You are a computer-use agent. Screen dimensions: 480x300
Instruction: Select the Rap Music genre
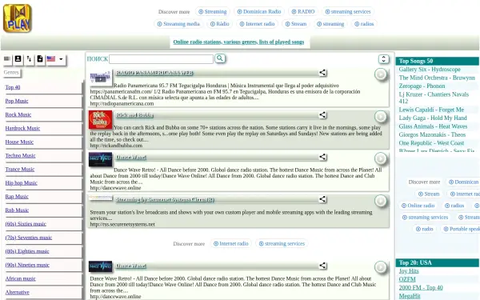click(17, 197)
